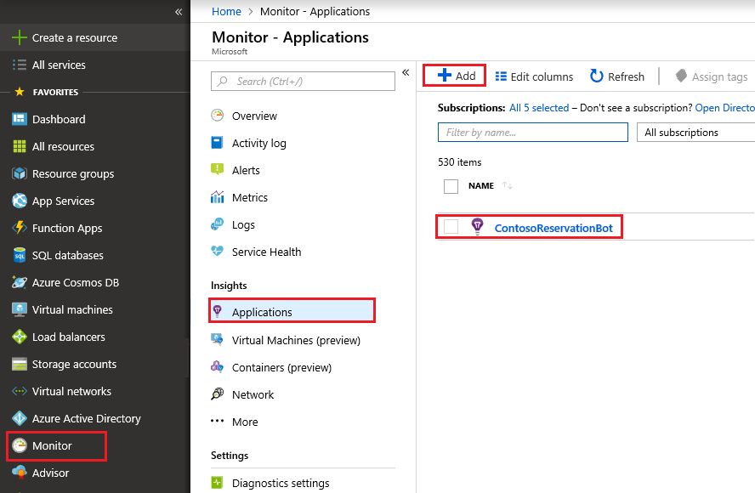This screenshot has width=755, height=493.
Task: Click the Service Health heart icon
Action: click(217, 252)
